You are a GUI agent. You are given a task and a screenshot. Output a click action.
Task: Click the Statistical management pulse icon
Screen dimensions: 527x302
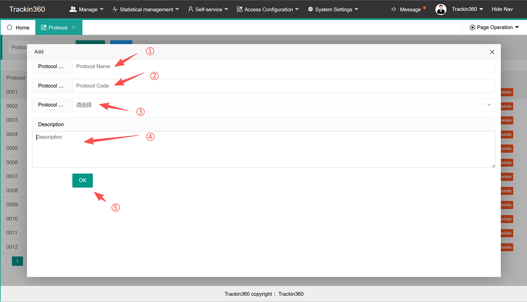(x=115, y=9)
